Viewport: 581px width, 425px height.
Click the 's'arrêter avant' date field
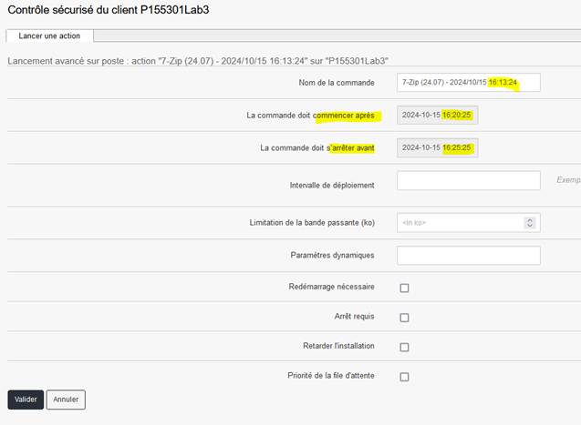tap(440, 147)
